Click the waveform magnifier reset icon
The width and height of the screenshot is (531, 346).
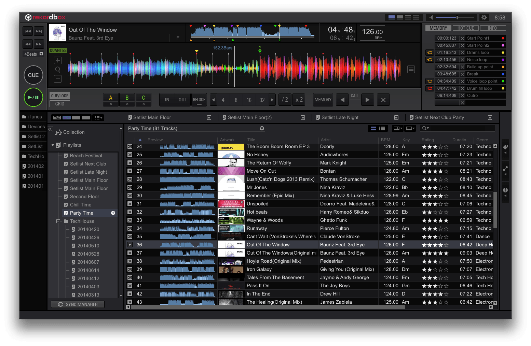pos(58,70)
